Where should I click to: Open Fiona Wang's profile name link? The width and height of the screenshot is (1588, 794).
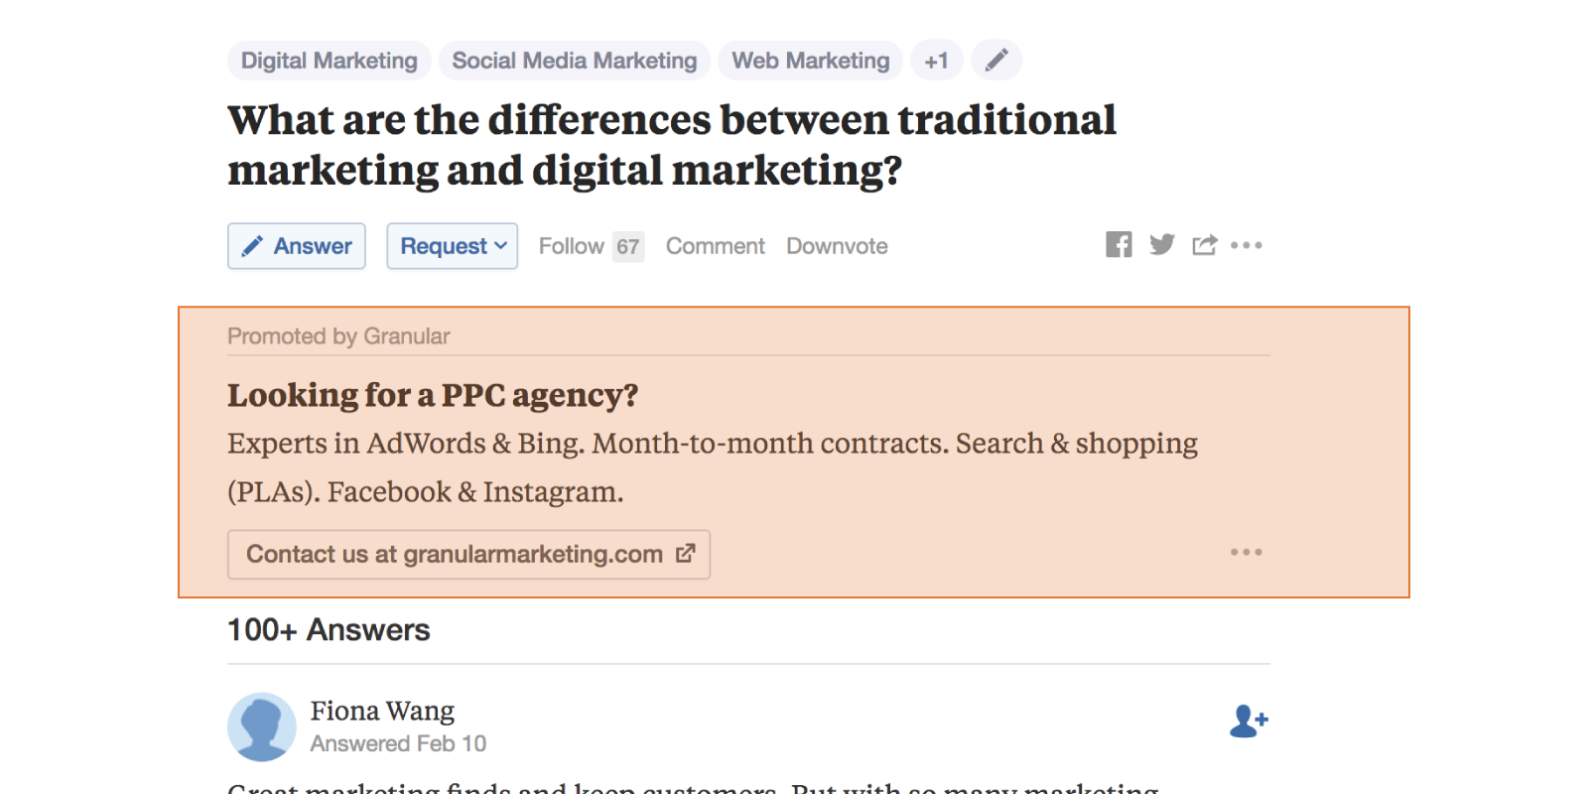point(382,711)
